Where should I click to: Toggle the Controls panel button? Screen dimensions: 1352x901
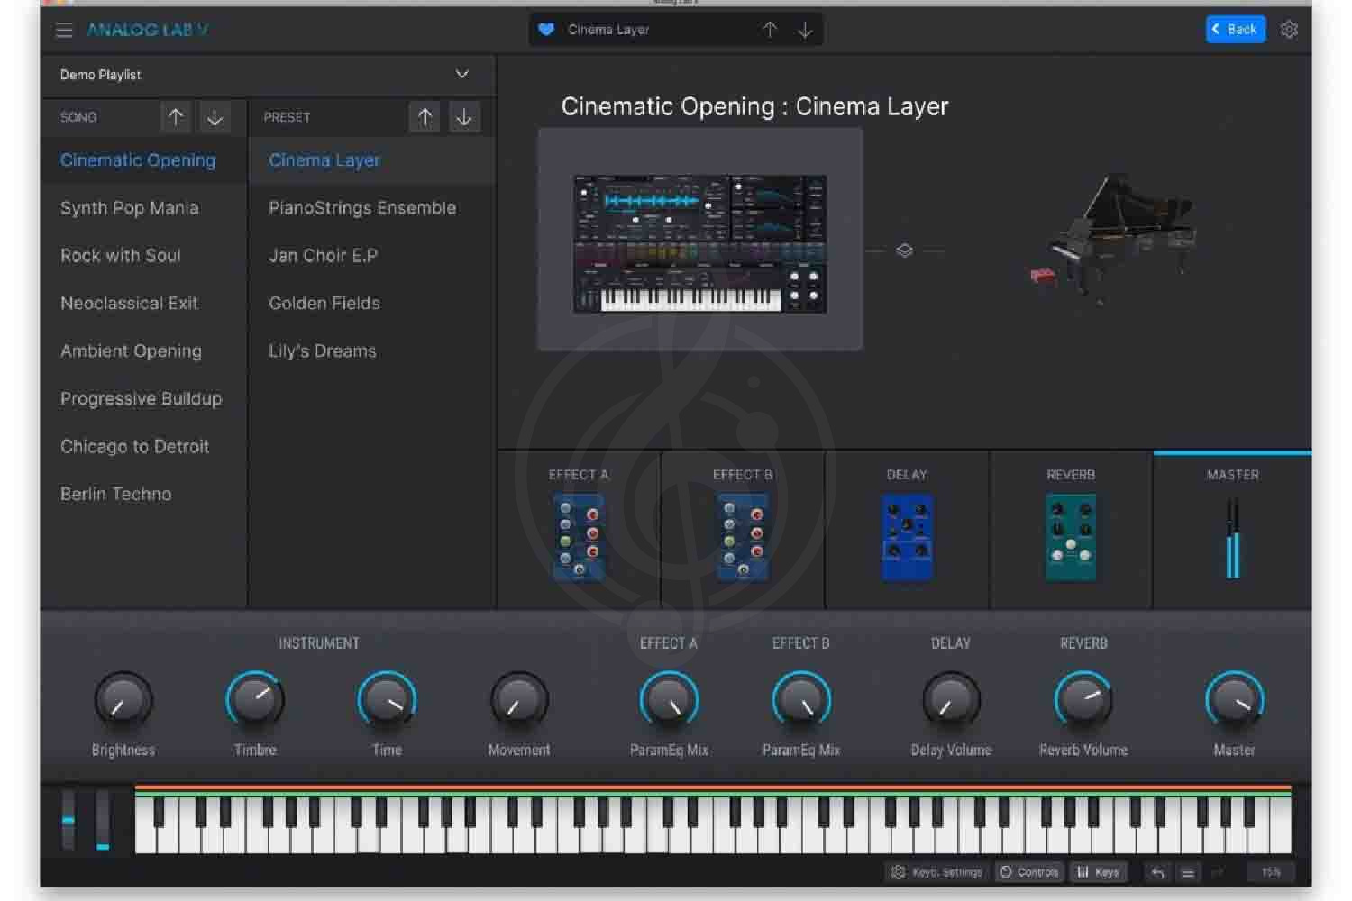pyautogui.click(x=1029, y=872)
